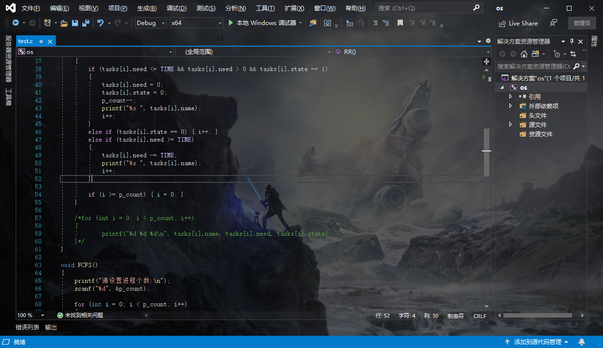This screenshot has width=603, height=348.
Task: Expand the 源文件 folder node
Action: (510, 124)
